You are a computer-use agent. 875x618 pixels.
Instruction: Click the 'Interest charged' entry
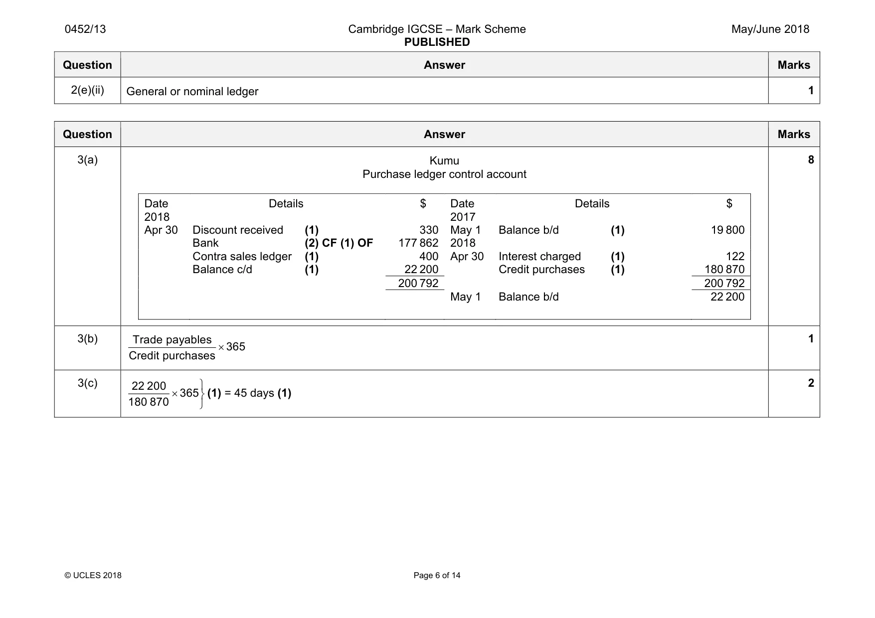539,257
